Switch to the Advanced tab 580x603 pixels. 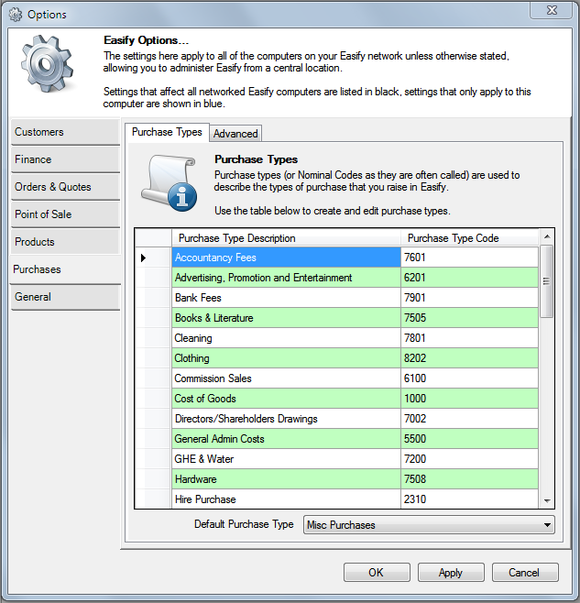point(235,134)
